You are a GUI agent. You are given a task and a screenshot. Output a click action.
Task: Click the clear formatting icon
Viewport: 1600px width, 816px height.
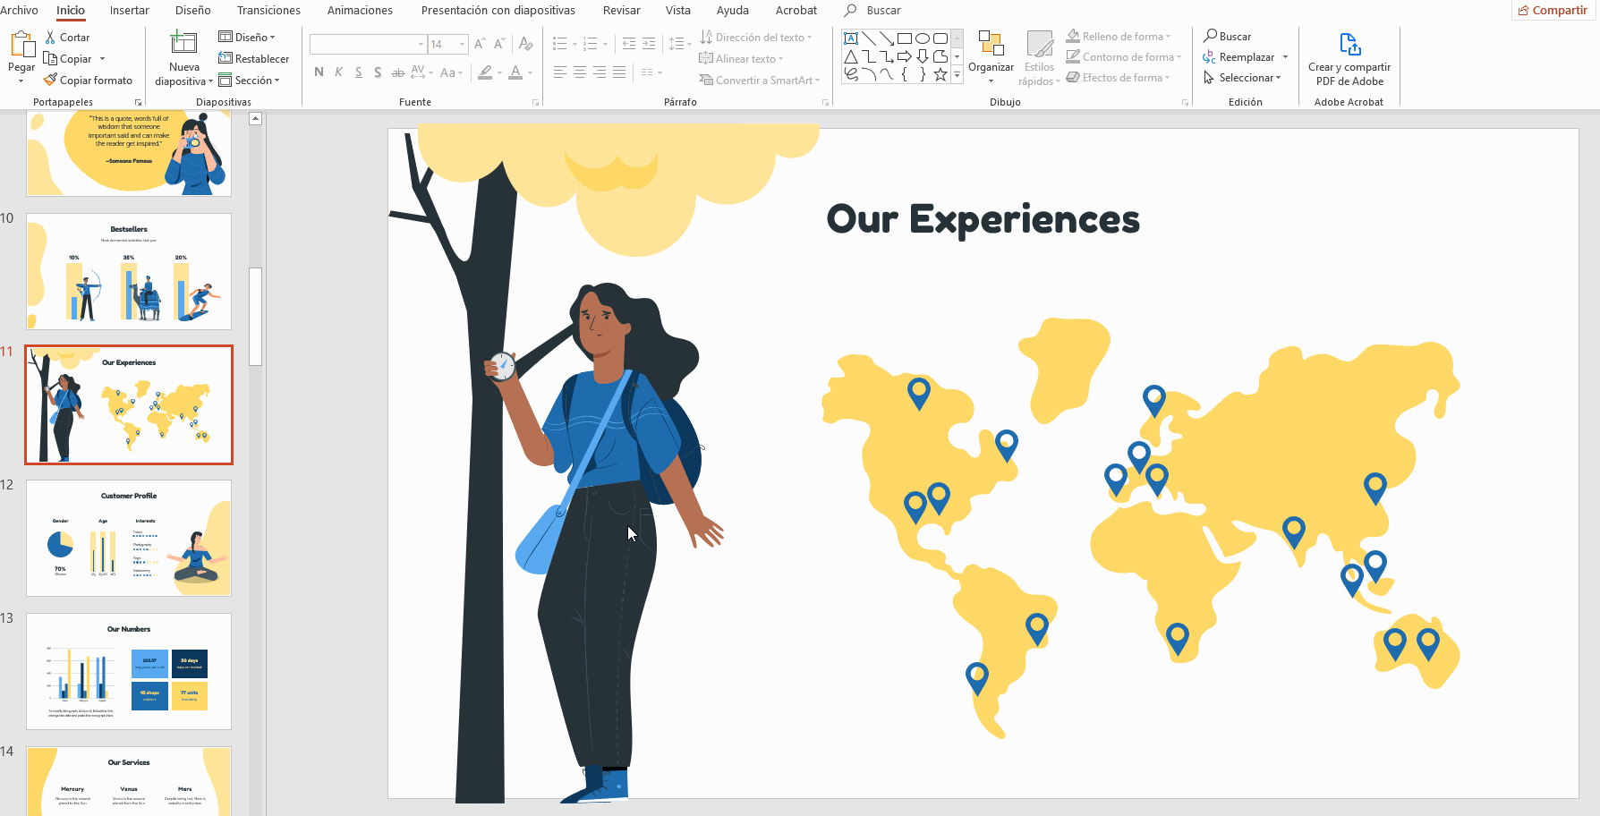pos(526,44)
